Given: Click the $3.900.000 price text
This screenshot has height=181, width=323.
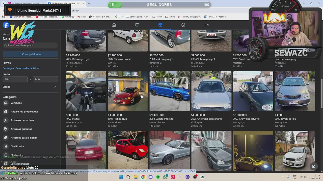Looking at the screenshot, I should point(115,115).
